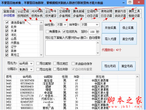Viewport: 146px width, 110px height.
Task: Open the 多省同乡 tab
Action: 79,16
